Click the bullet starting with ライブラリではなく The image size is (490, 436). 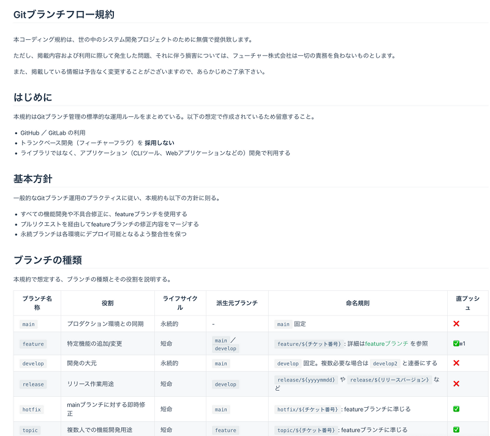click(156, 152)
